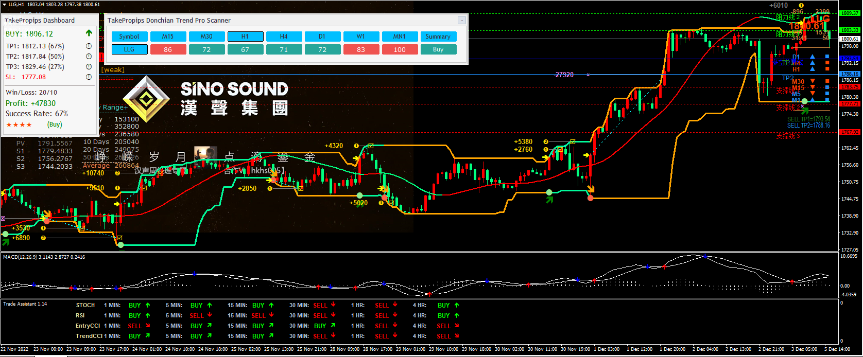
Task: Click the red 83 score under W1
Action: tap(361, 49)
